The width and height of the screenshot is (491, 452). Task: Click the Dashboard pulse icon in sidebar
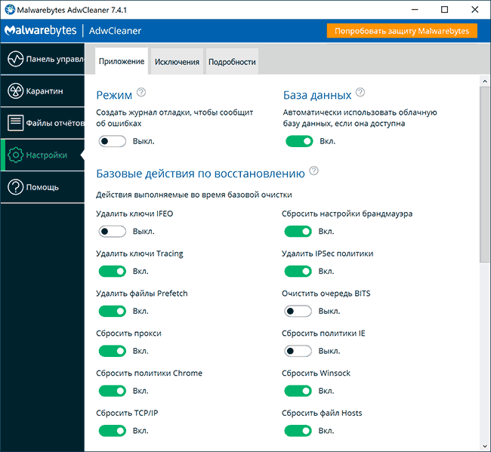point(15,59)
